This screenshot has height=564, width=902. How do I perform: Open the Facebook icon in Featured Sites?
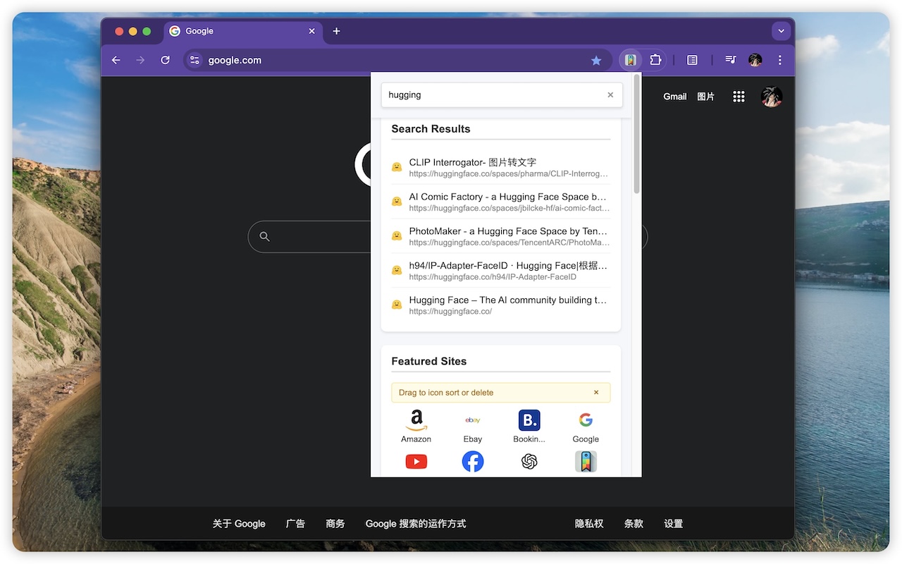coord(472,462)
